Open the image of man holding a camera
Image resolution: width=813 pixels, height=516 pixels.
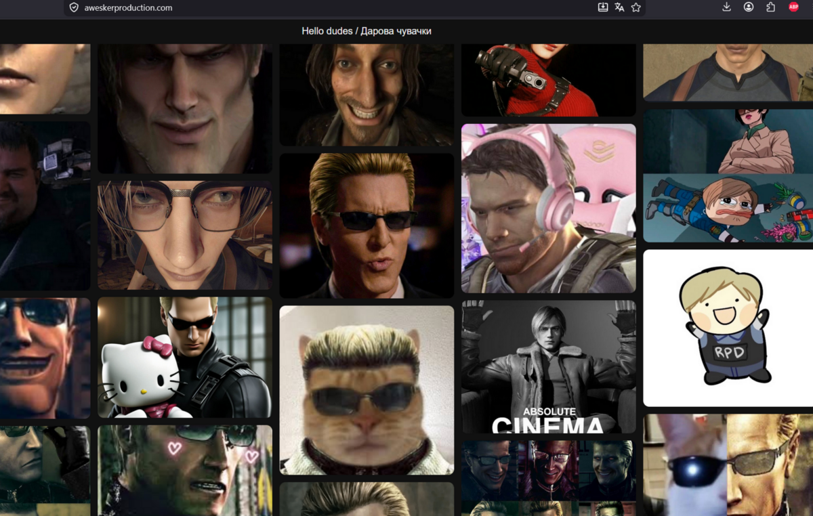pos(45,206)
